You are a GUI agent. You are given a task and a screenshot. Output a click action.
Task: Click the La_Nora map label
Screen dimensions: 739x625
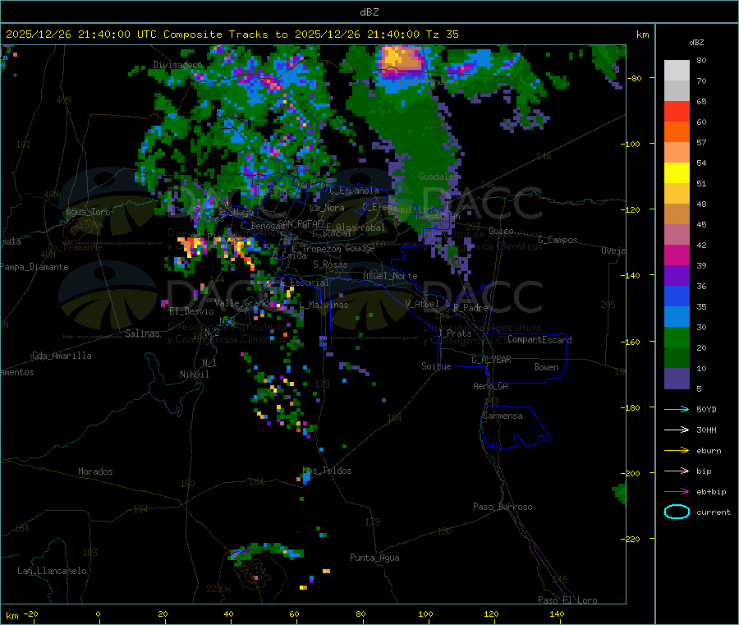coord(327,208)
